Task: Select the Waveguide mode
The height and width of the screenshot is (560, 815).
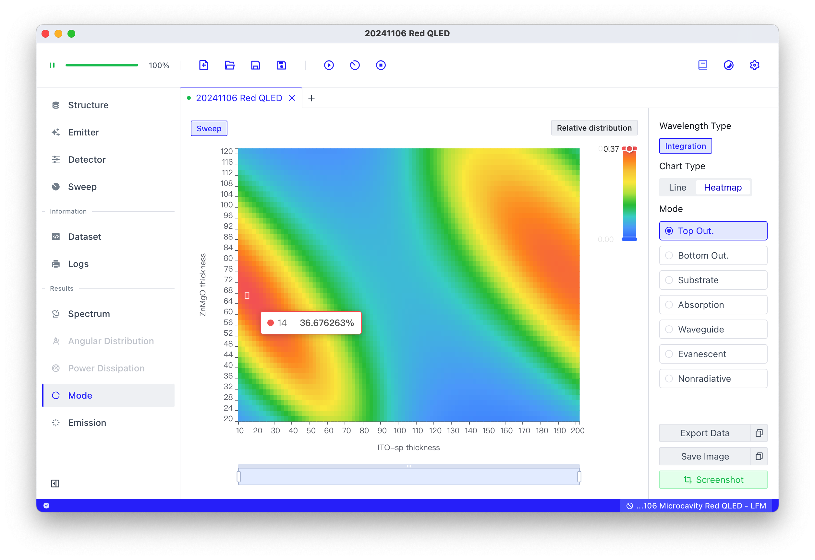Action: tap(713, 330)
